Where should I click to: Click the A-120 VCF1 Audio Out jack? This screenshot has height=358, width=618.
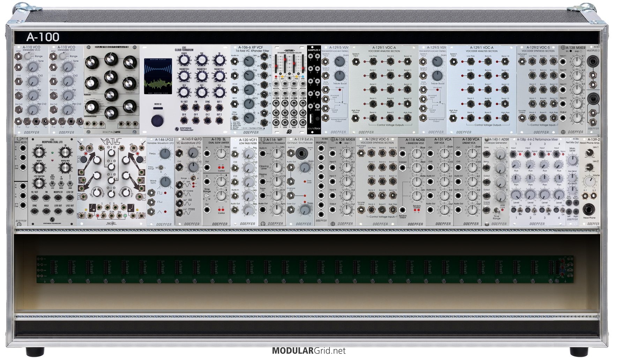[x=235, y=210]
